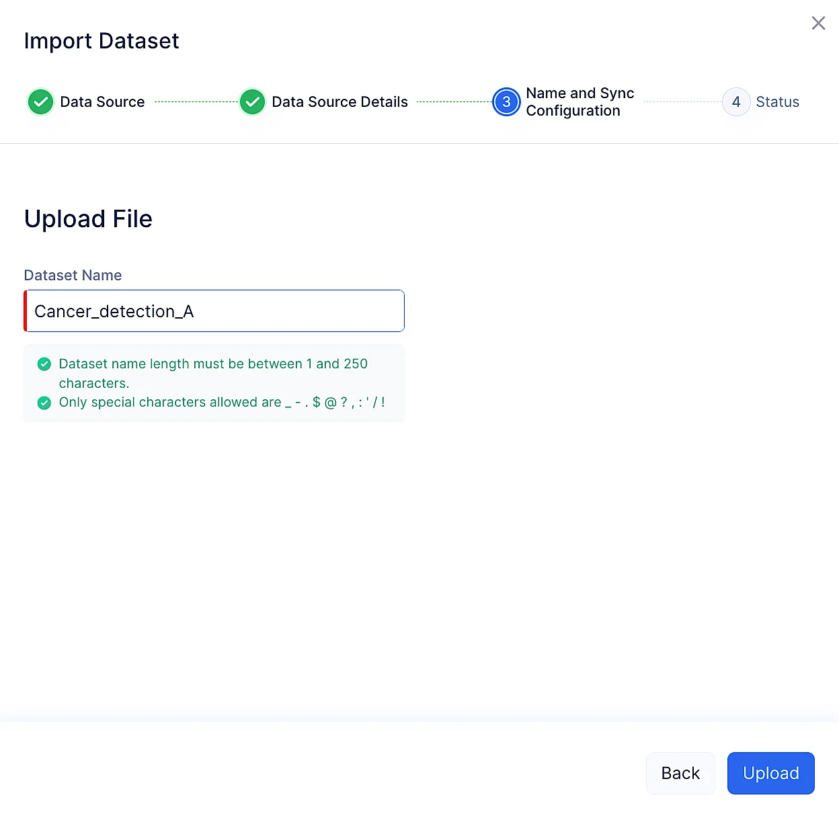The image size is (839, 820).
Task: Select the step 4 circle icon
Action: click(736, 102)
